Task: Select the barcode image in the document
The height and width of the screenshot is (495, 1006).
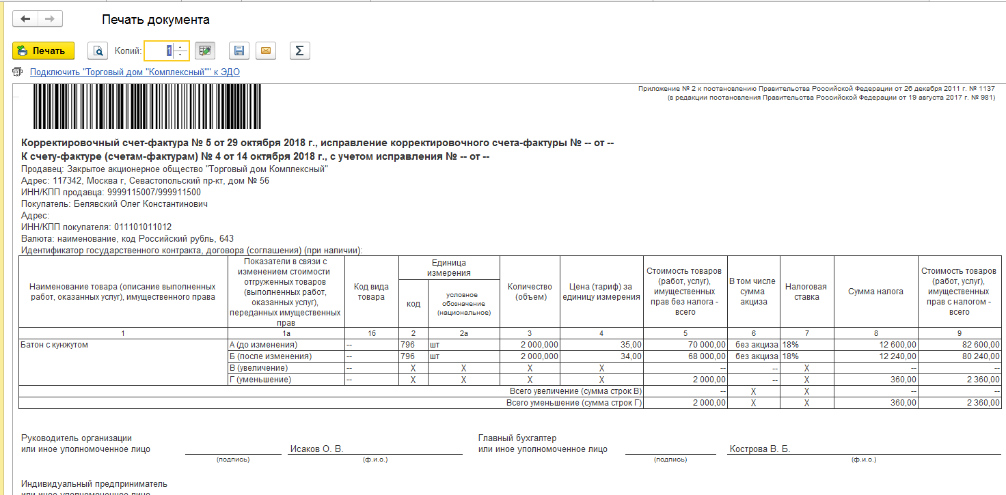Action: coord(147,107)
